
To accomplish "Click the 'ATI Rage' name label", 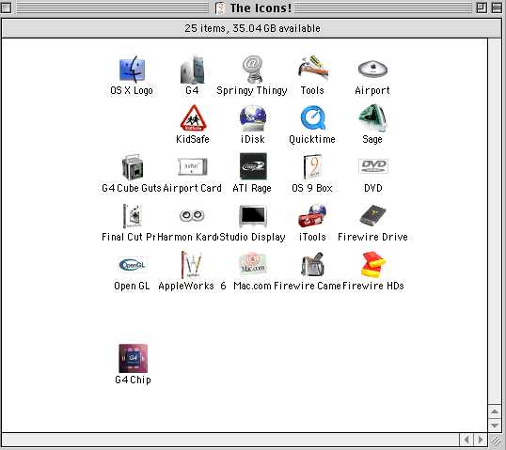I will point(252,188).
